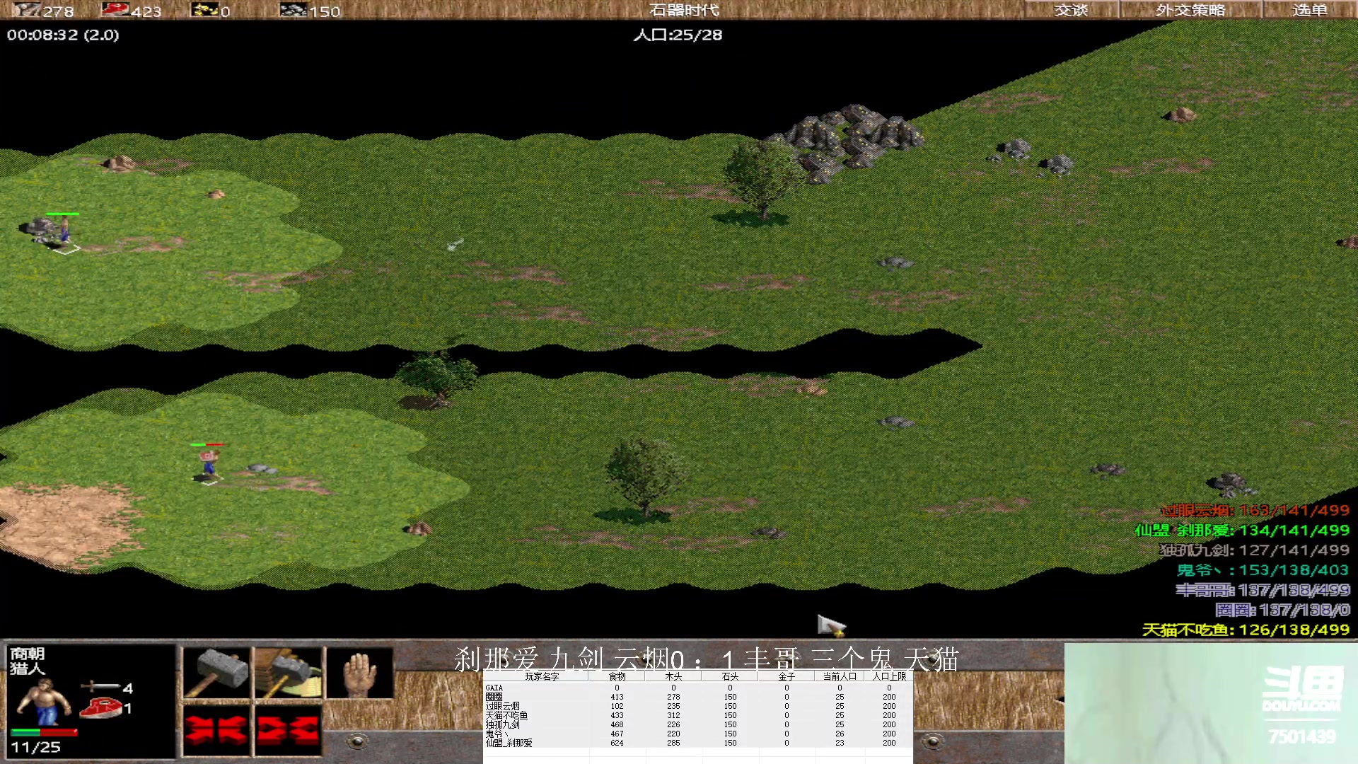The width and height of the screenshot is (1358, 764).
Task: Click the 天猫不吃鱼 score line
Action: click(1246, 629)
